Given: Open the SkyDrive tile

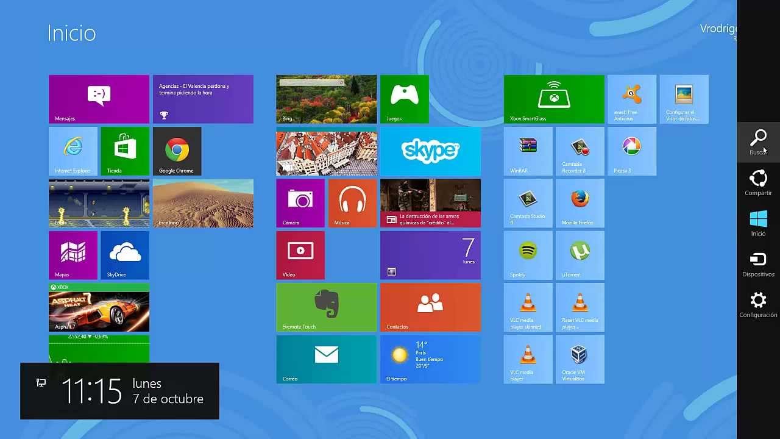Looking at the screenshot, I should tap(125, 255).
